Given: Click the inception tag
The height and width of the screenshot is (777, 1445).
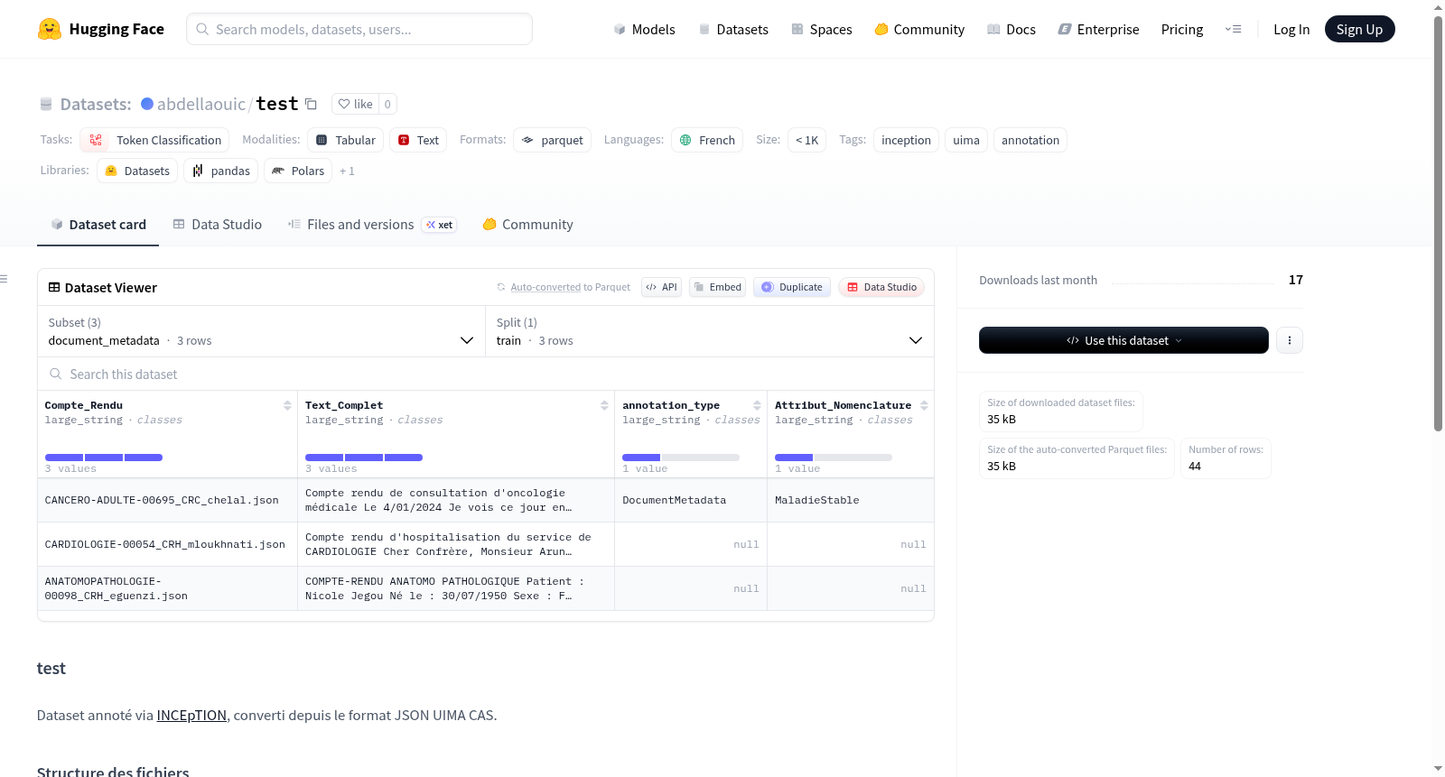Looking at the screenshot, I should coord(906,140).
